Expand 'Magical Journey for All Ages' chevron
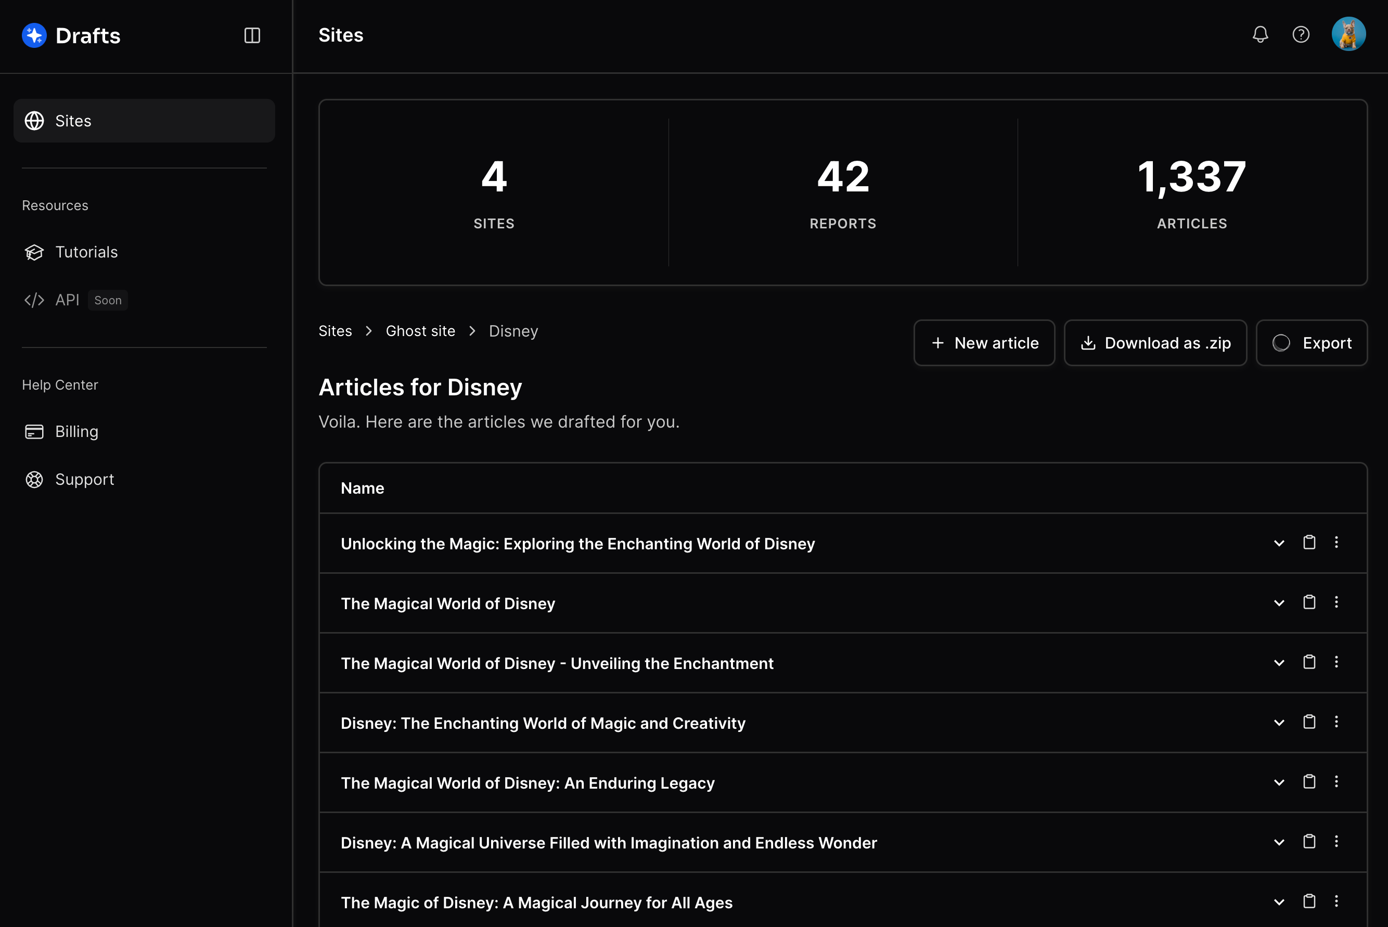Viewport: 1388px width, 927px height. coord(1279,902)
